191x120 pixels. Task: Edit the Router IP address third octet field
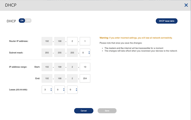point(72,41)
